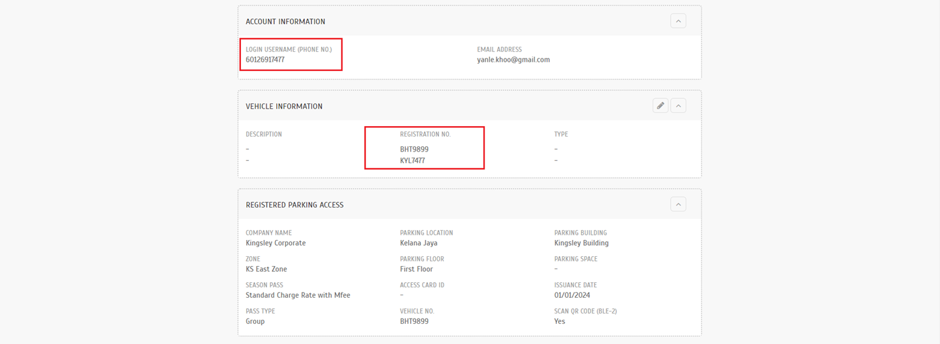Click the email address yanle.khoo@gmail.com

513,60
